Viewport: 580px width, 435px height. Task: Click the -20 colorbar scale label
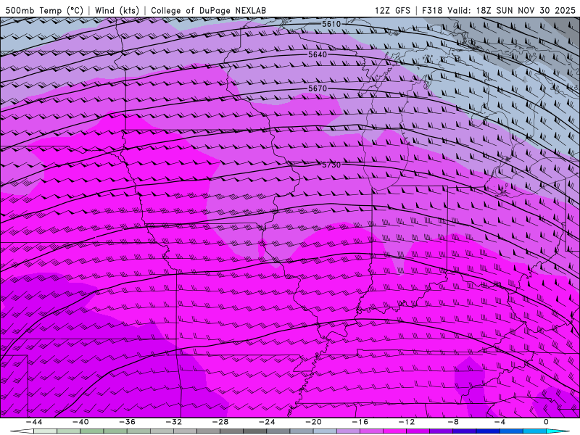coord(313,422)
